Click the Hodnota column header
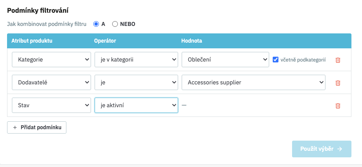Image resolution: width=362 pixels, height=167 pixels. click(x=192, y=41)
